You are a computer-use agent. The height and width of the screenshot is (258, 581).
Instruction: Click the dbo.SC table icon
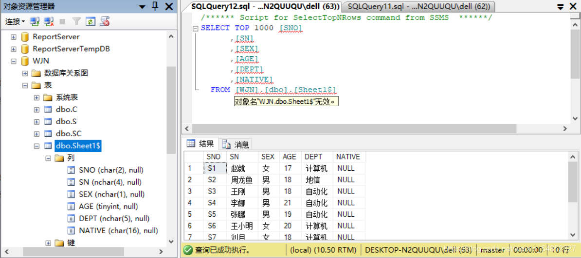(x=47, y=134)
